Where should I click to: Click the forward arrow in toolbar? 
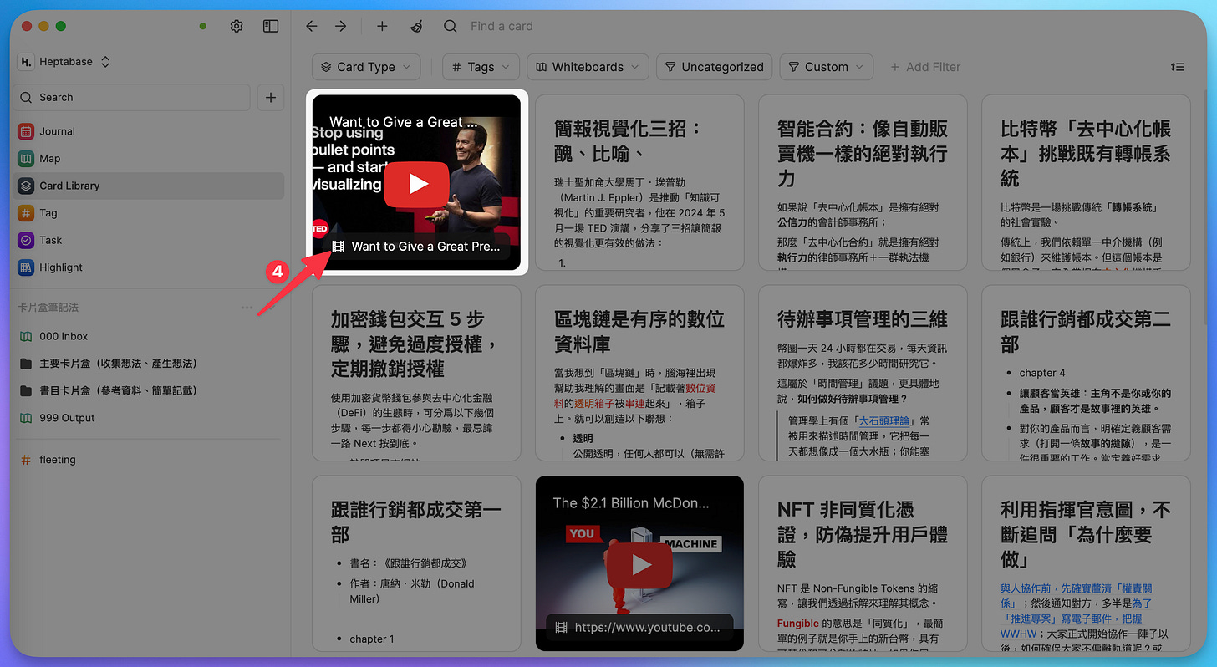(340, 27)
